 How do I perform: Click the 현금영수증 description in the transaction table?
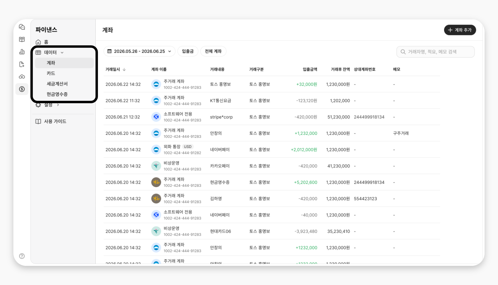[x=220, y=182]
